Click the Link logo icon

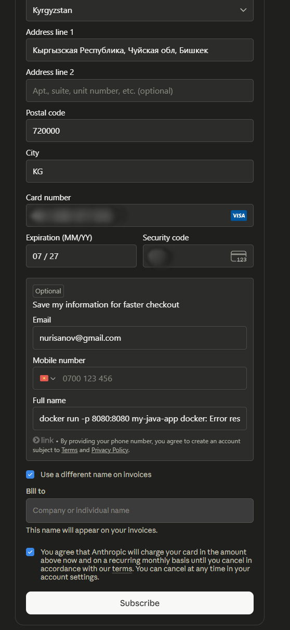(x=43, y=440)
